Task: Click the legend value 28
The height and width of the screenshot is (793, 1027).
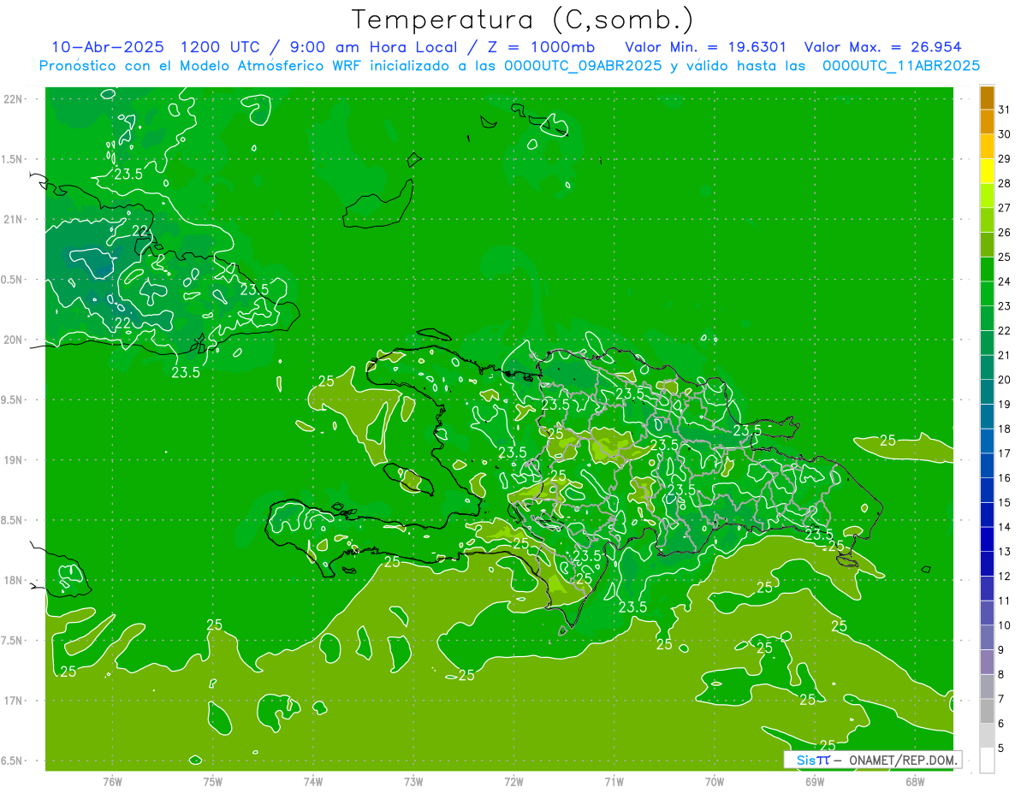Action: 1004,183
